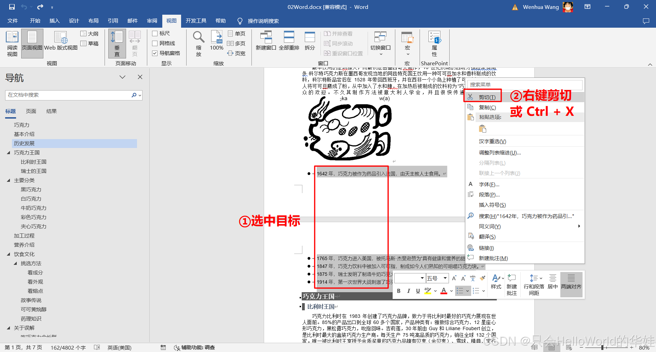This screenshot has height=352, width=656.
Task: Click 新建窗口 new window
Action: coord(266,41)
